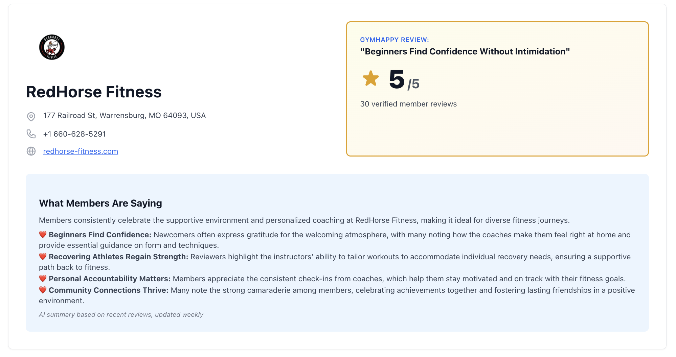Click the AI summary updated weekly note
Image resolution: width=676 pixels, height=357 pixels.
[121, 315]
